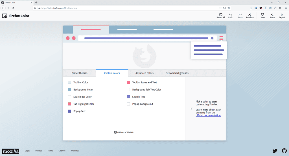Export the theme
The image size is (289, 156).
[282, 16]
